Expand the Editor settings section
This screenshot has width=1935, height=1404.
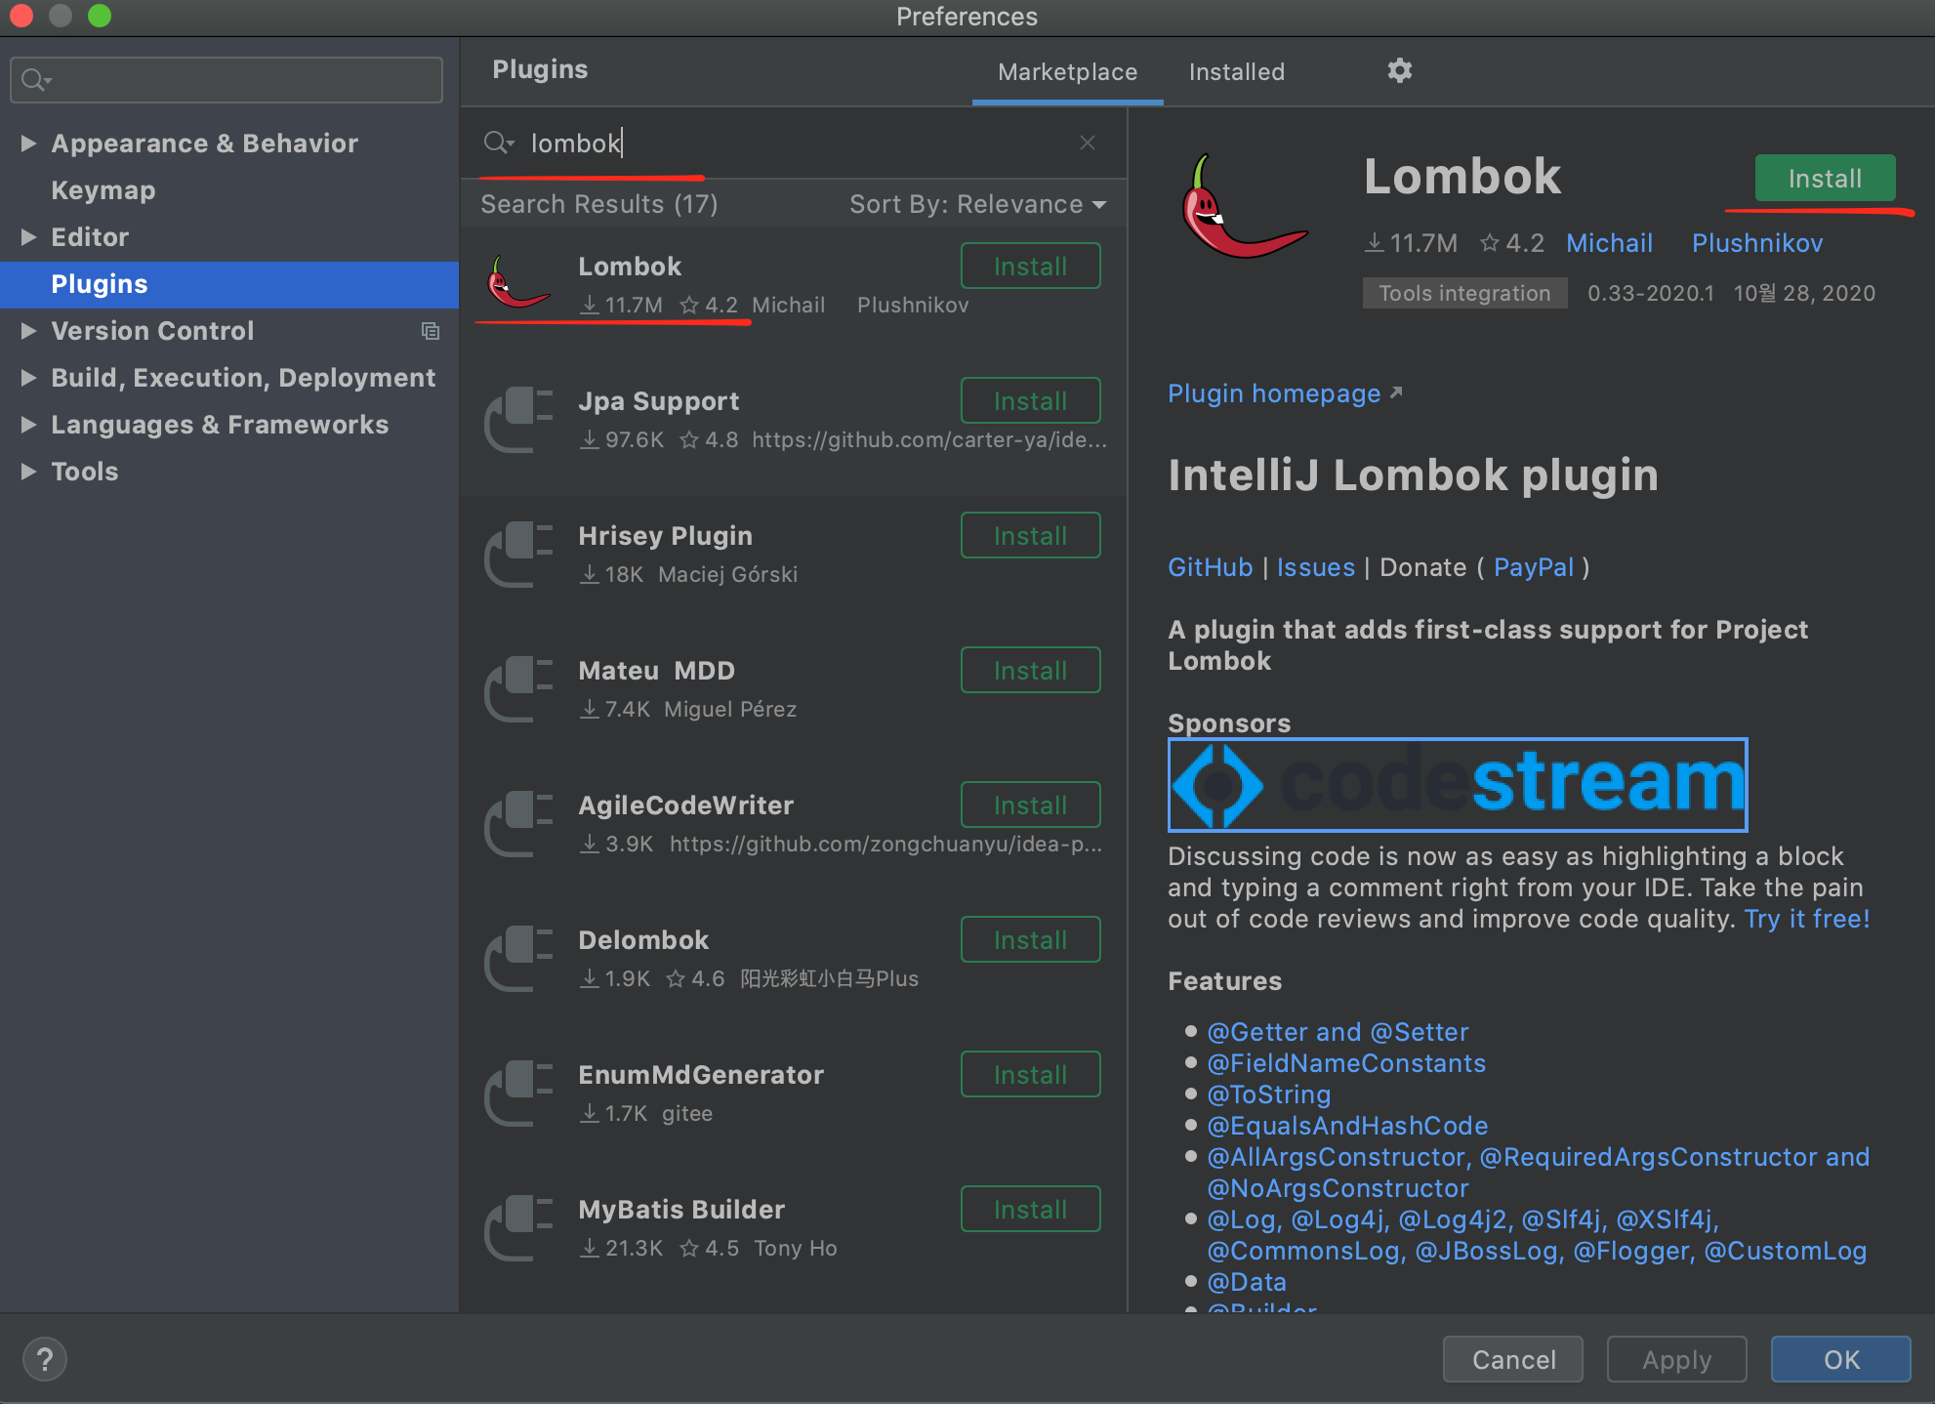tap(28, 237)
